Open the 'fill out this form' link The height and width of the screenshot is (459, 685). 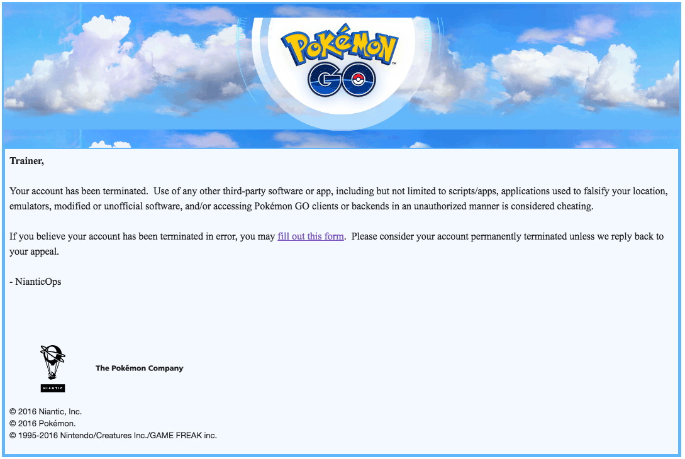pyautogui.click(x=311, y=236)
